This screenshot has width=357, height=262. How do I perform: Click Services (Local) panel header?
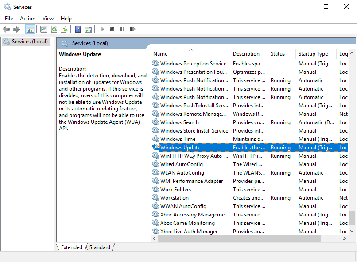(90, 43)
